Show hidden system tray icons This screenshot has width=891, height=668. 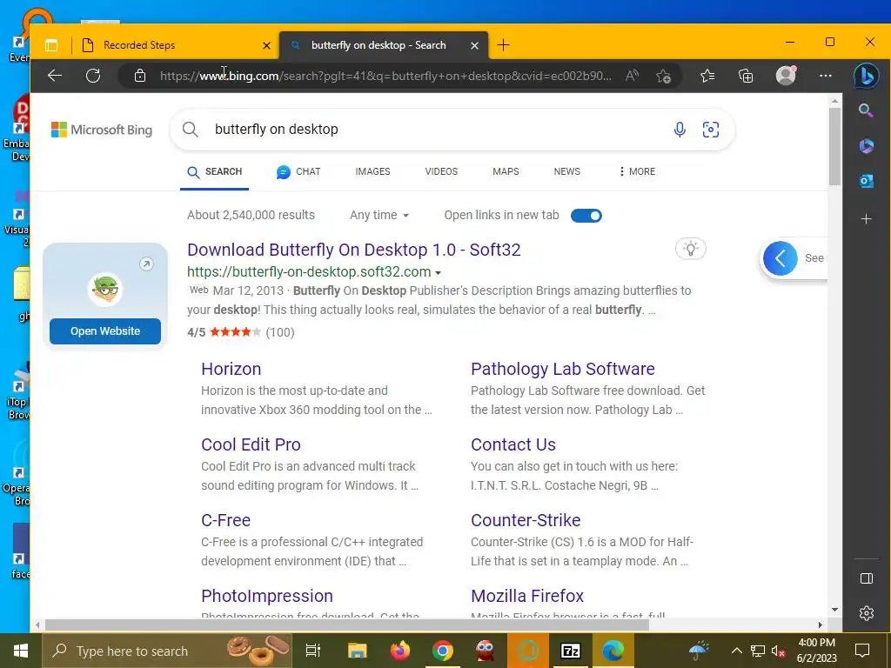click(736, 651)
